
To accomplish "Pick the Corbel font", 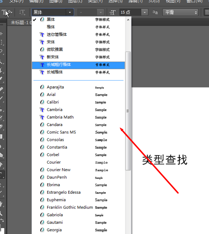I will pos(78,155).
